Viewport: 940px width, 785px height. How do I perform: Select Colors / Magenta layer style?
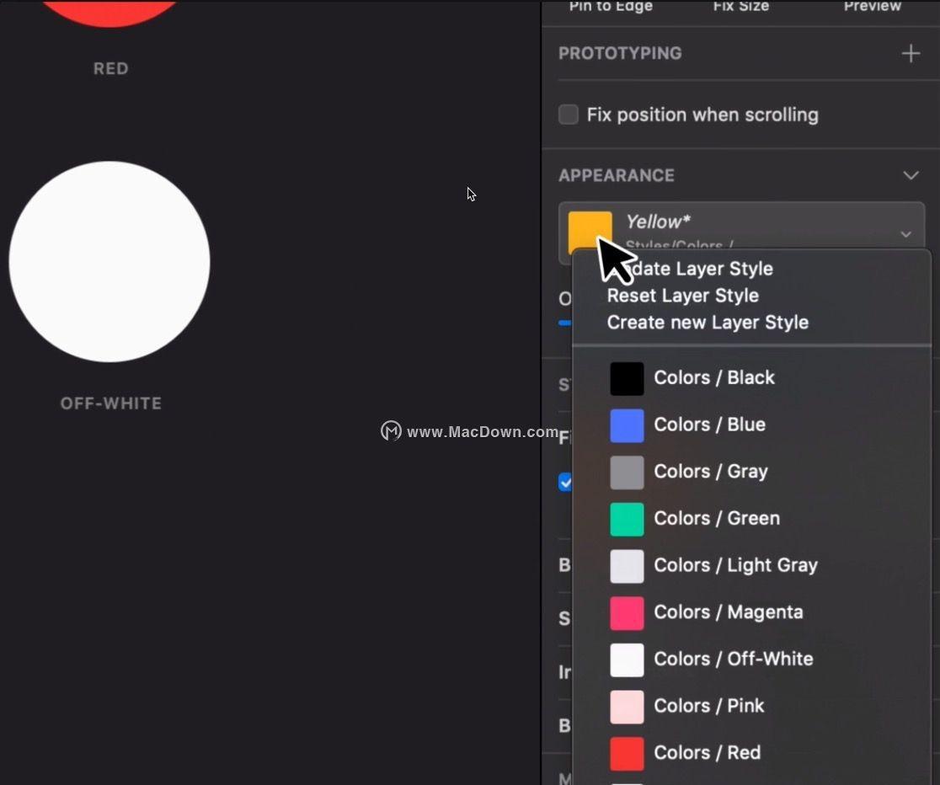click(752, 612)
